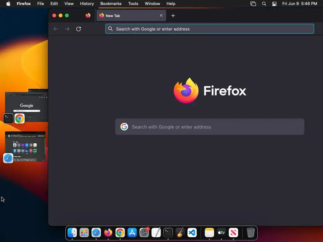Open Google Chrome from the Dock
323x242 pixels.
(120, 233)
